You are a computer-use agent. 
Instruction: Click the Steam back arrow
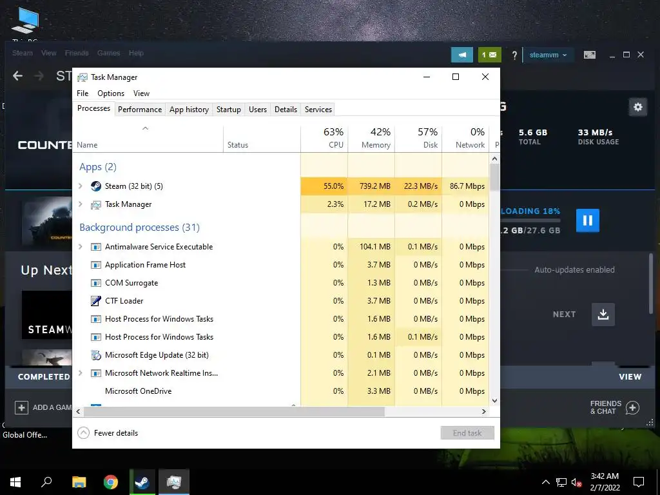[x=17, y=76]
